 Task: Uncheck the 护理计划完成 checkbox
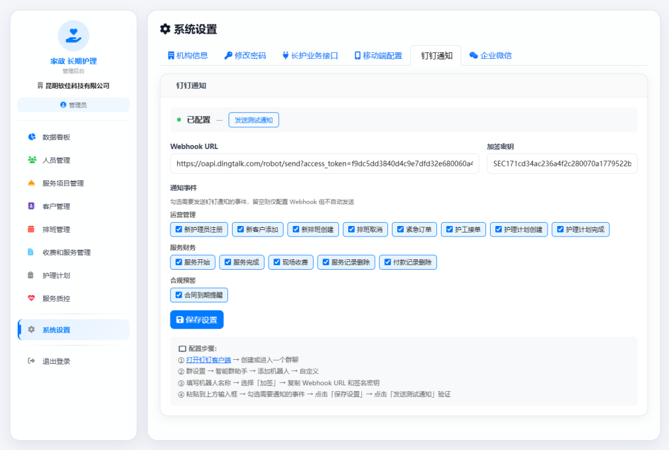pyautogui.click(x=561, y=229)
